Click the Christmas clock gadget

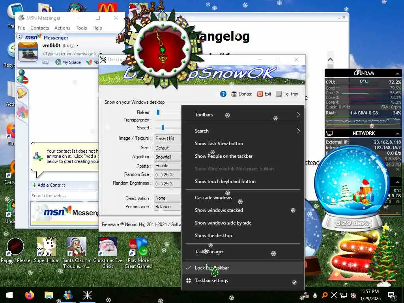pos(162,49)
